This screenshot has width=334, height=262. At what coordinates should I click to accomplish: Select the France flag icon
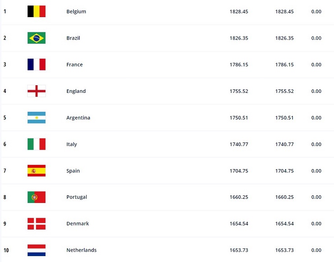point(37,64)
